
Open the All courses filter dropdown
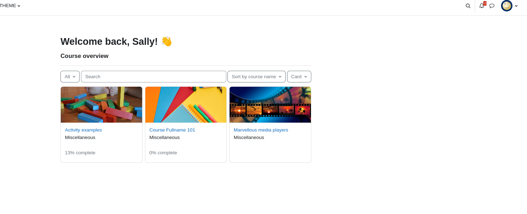[x=70, y=76]
